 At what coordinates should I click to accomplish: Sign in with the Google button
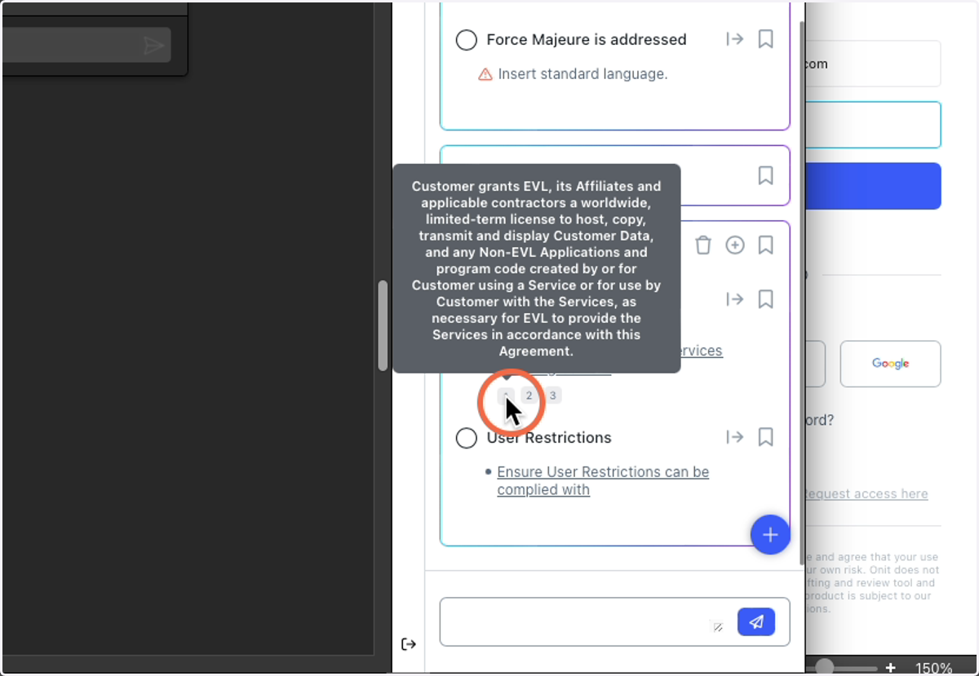[890, 364]
